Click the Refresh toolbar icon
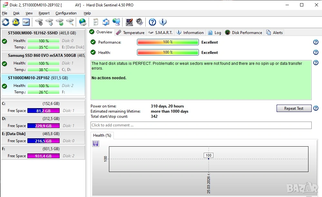 [x=5, y=22]
